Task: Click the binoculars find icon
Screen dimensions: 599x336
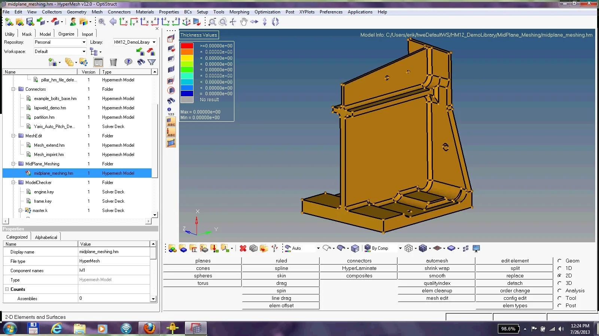Action: click(141, 62)
